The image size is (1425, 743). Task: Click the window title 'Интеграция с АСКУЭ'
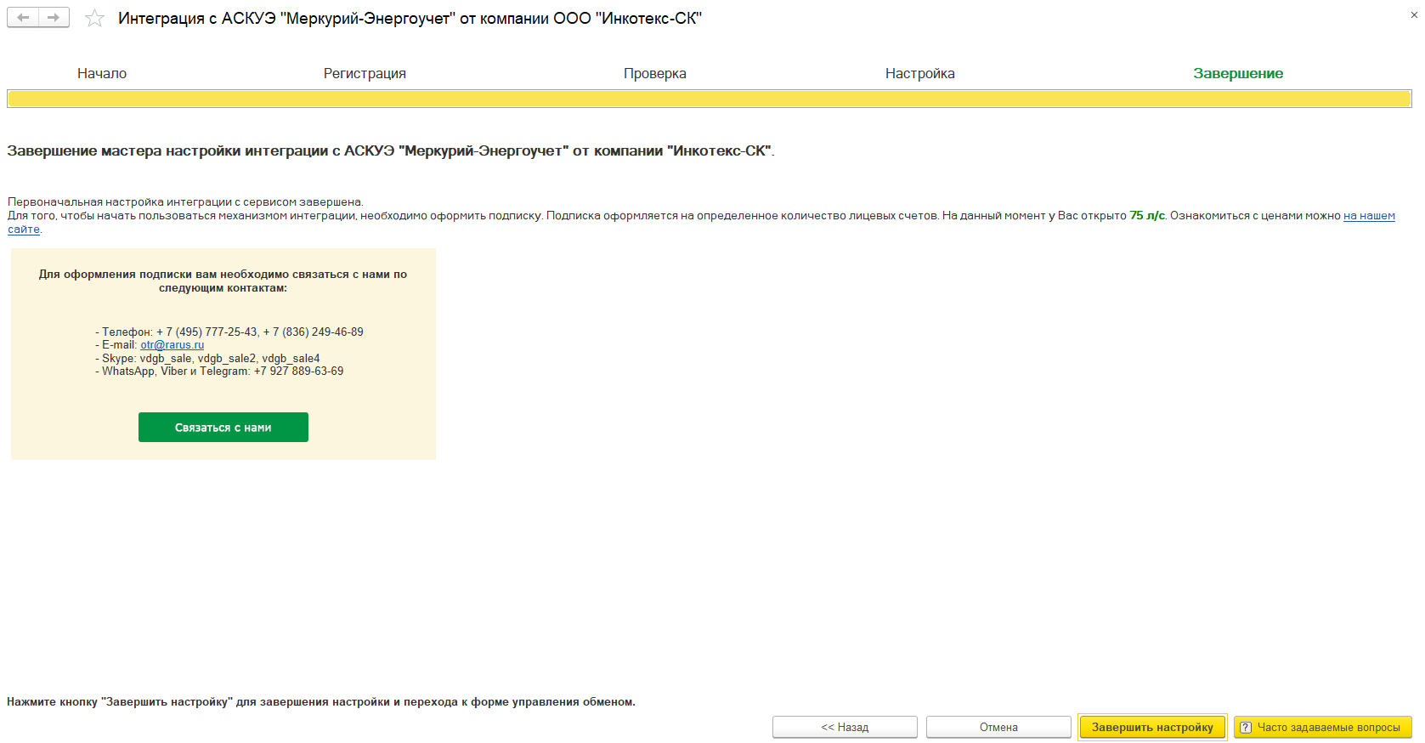(x=410, y=19)
